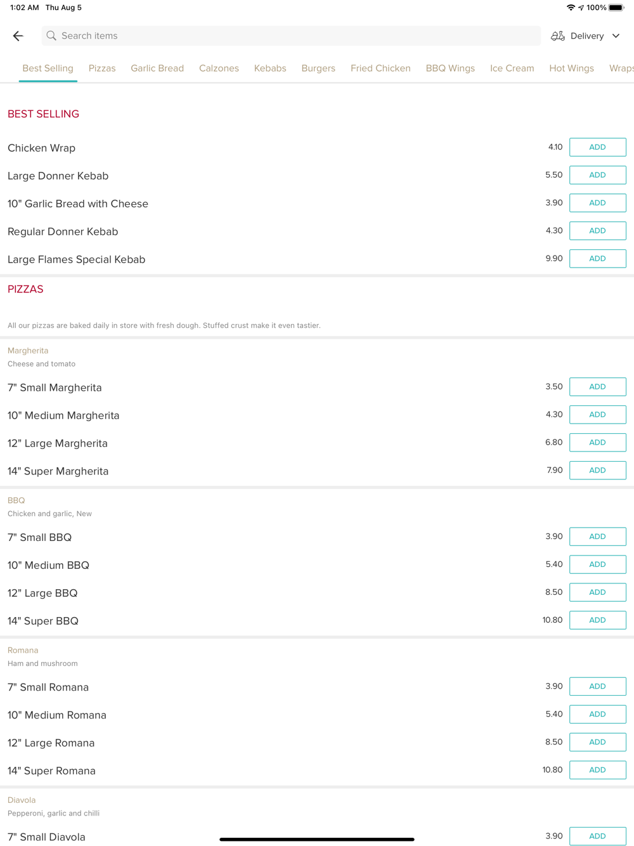Viewport: 634px width, 846px height.
Task: Tap the Wi-Fi status icon
Action: (x=571, y=8)
